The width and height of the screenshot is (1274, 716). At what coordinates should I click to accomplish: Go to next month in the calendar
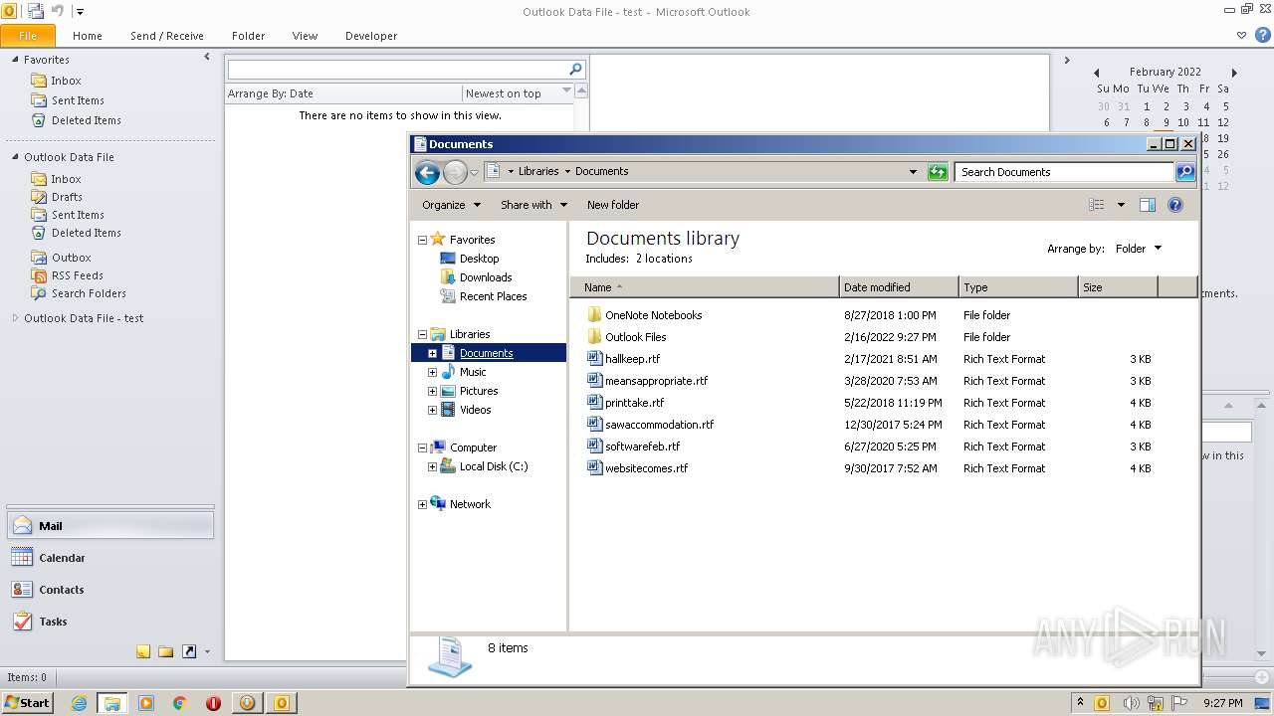(x=1234, y=73)
